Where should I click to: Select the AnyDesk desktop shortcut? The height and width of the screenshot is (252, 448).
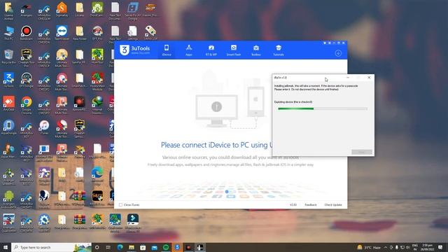[x=8, y=104]
